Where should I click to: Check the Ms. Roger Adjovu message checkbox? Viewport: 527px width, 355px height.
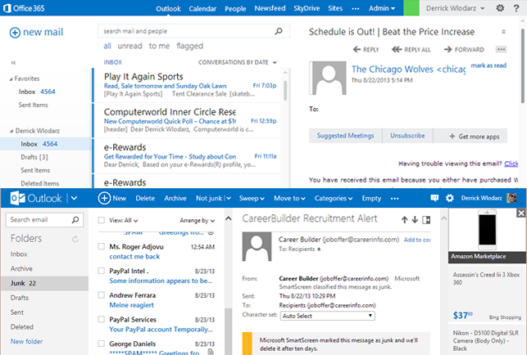[x=101, y=245]
